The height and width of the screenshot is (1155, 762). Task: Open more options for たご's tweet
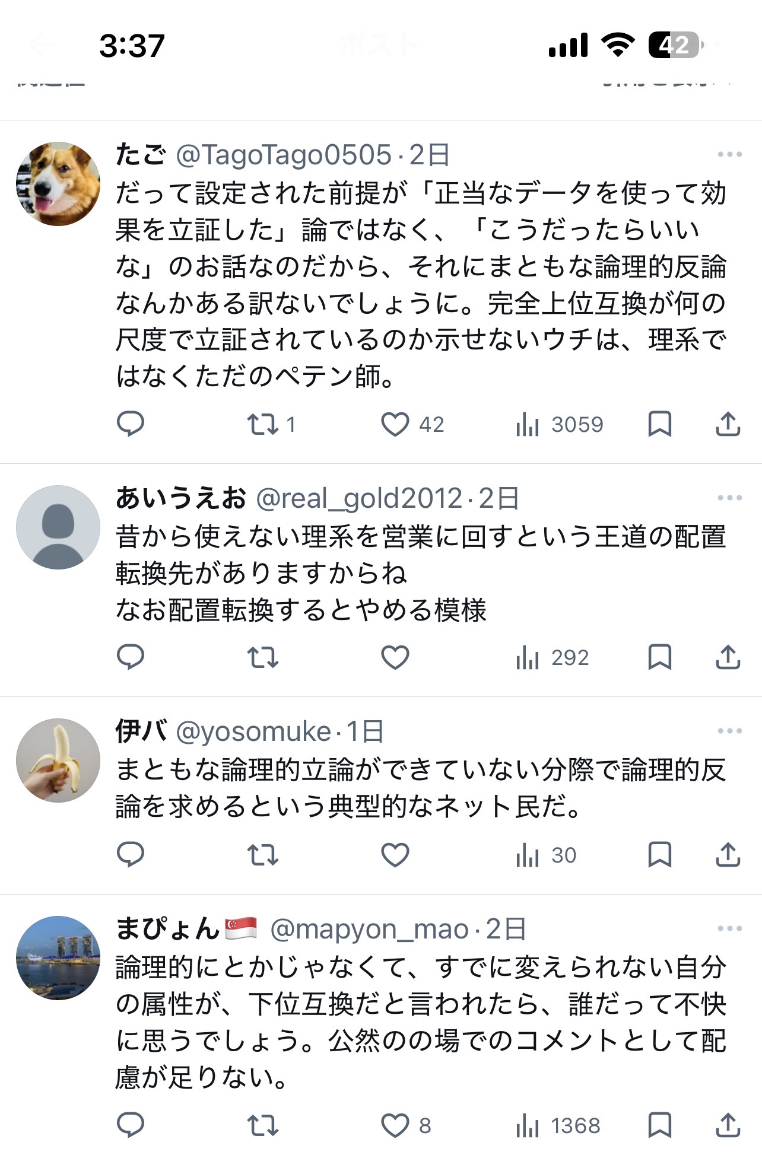729,154
